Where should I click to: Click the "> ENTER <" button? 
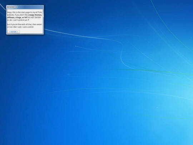[x=14, y=32]
